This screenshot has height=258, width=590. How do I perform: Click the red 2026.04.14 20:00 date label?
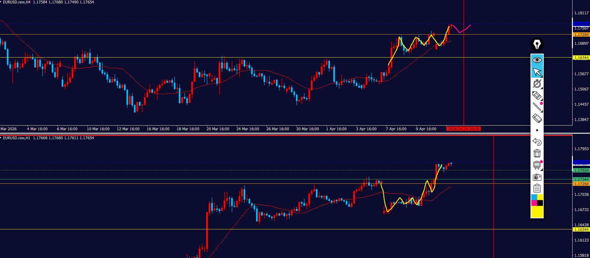point(463,129)
